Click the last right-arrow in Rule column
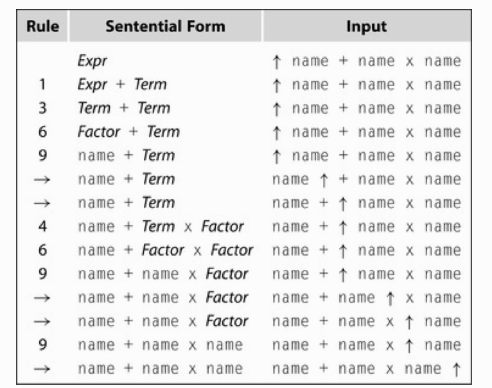The height and width of the screenshot is (388, 492). point(42,369)
